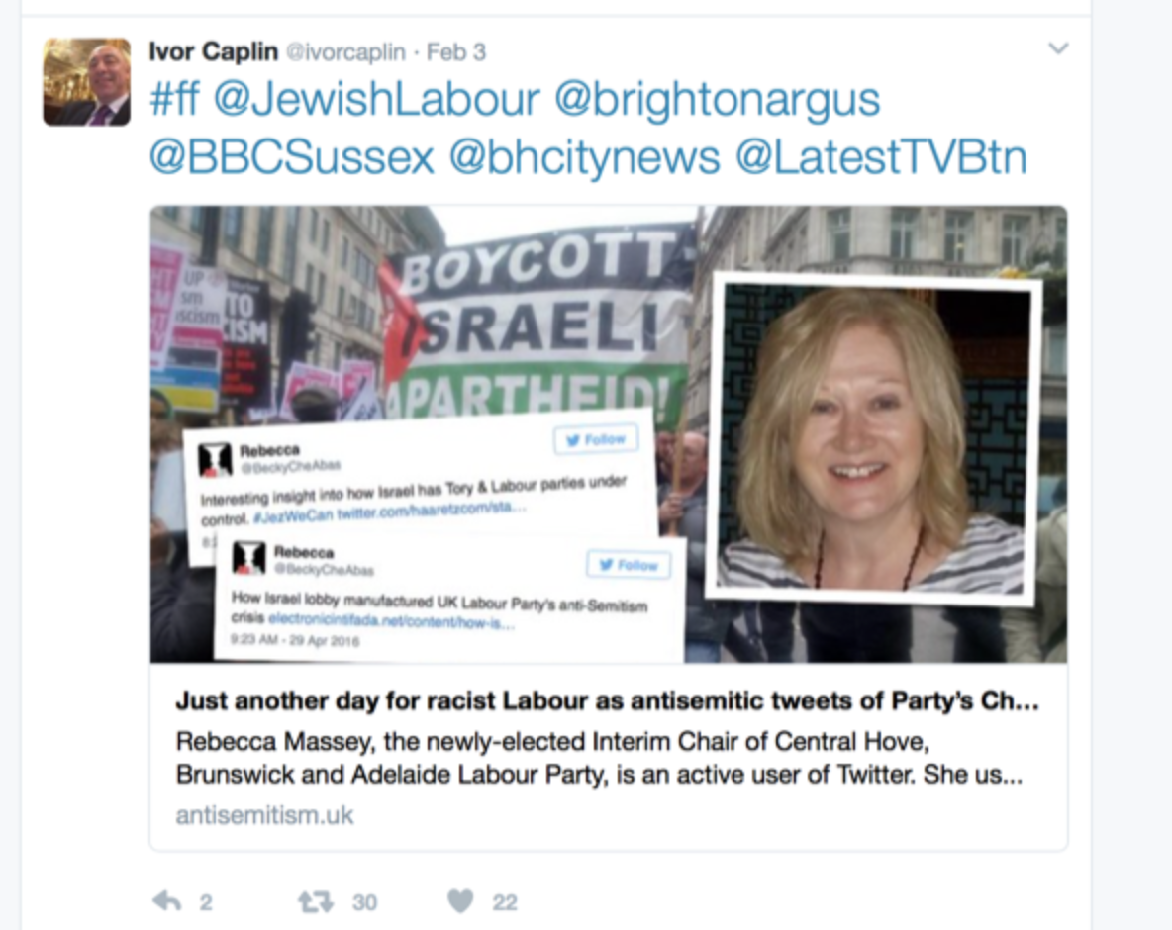Screen dimensions: 1172x930
Task: Open the #ff hashtag
Action: point(175,99)
